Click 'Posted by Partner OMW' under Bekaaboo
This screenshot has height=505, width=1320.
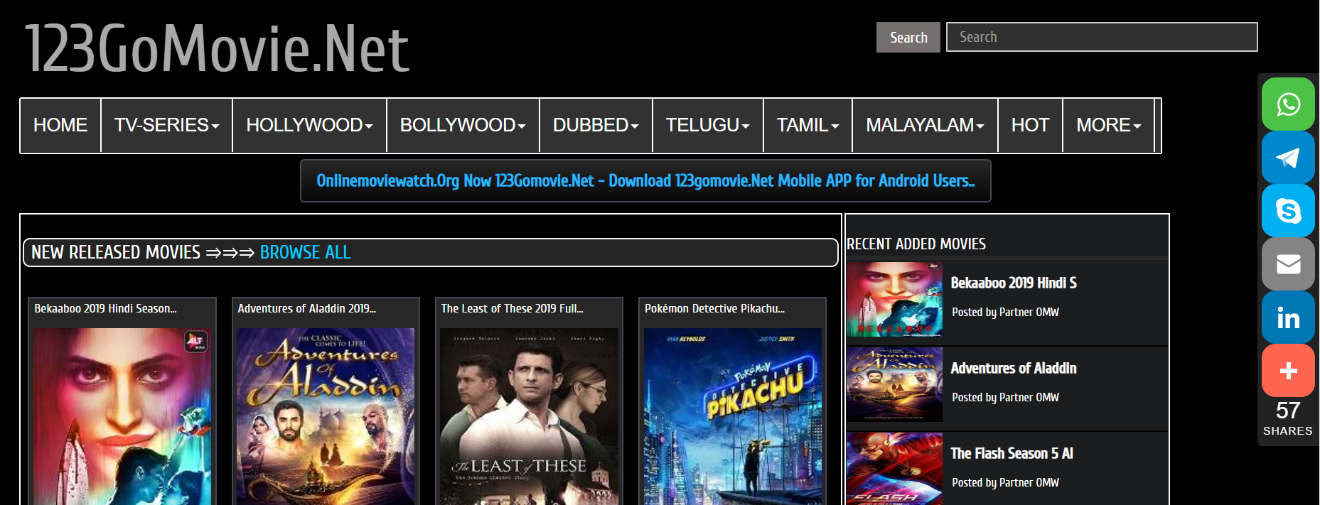[1005, 312]
